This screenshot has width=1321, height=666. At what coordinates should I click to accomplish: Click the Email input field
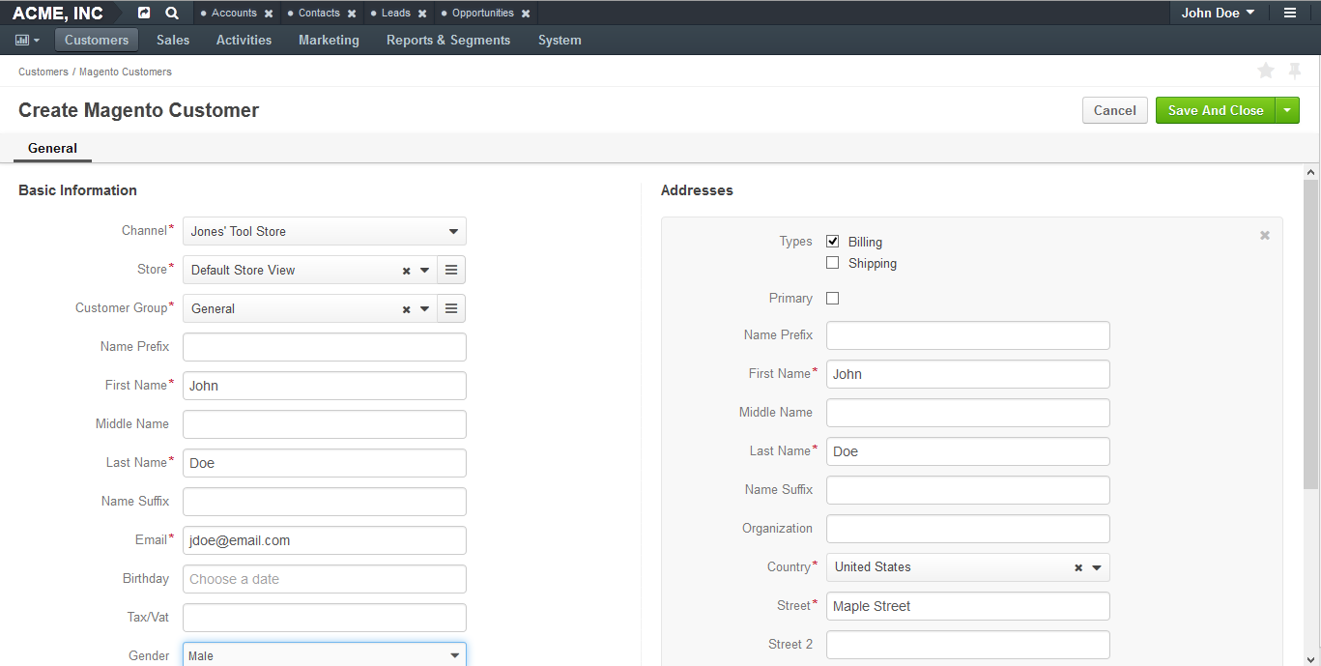pos(325,540)
